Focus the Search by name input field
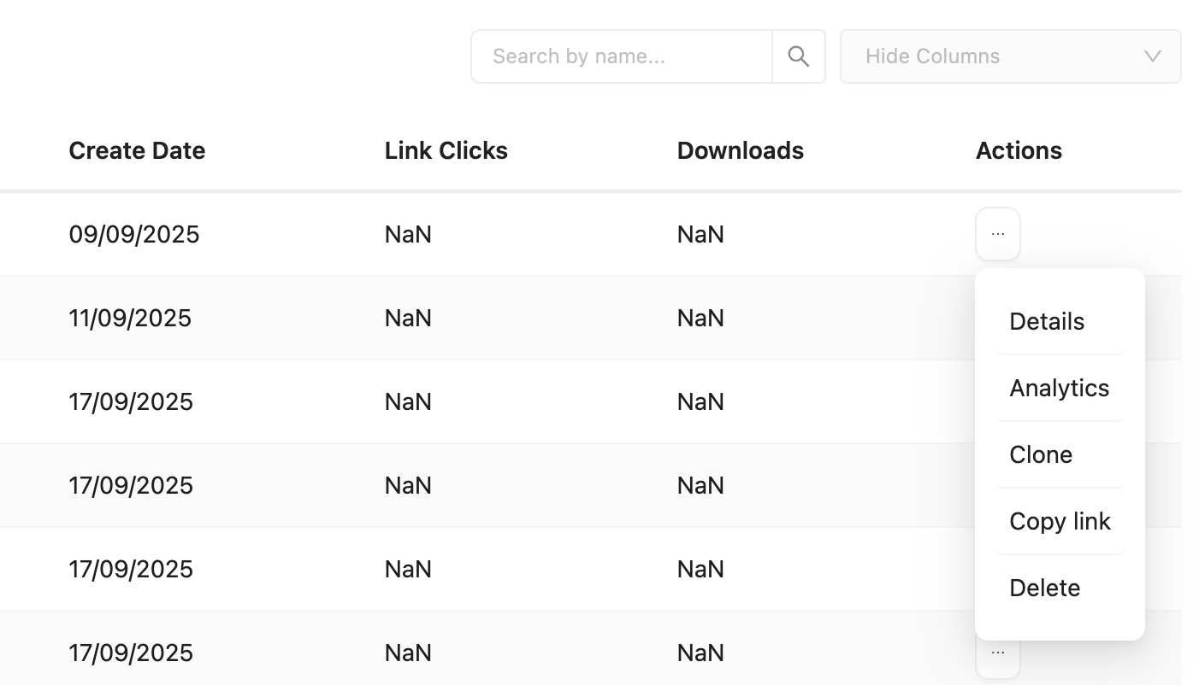The image size is (1199, 685). (622, 56)
